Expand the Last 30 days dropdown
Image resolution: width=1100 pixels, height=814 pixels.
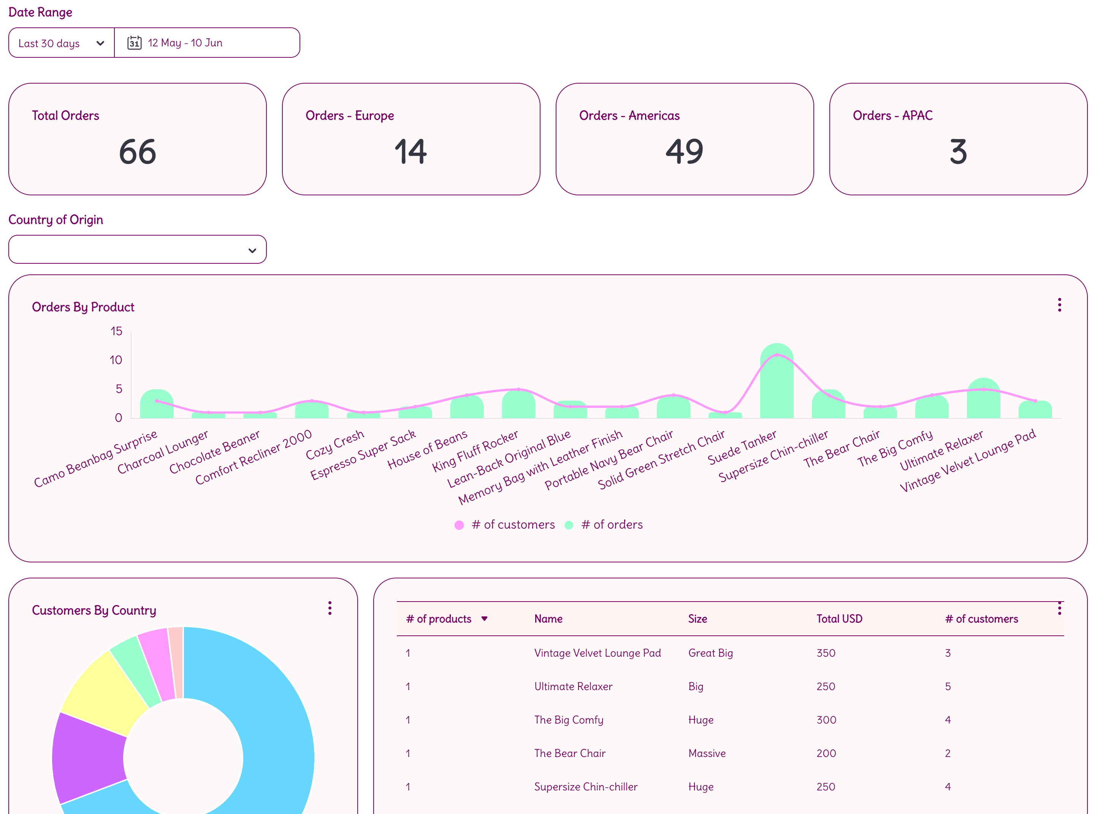click(62, 43)
